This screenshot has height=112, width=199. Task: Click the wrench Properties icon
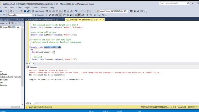point(135,11)
